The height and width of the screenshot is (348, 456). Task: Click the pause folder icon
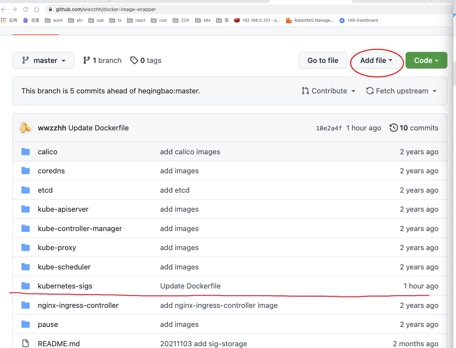26,324
